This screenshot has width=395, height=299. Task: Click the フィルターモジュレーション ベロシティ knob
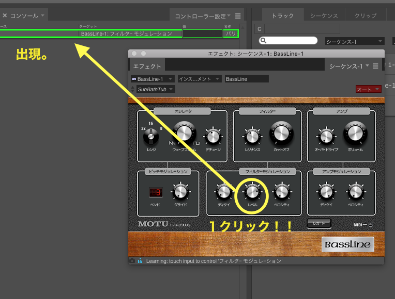tap(282, 192)
